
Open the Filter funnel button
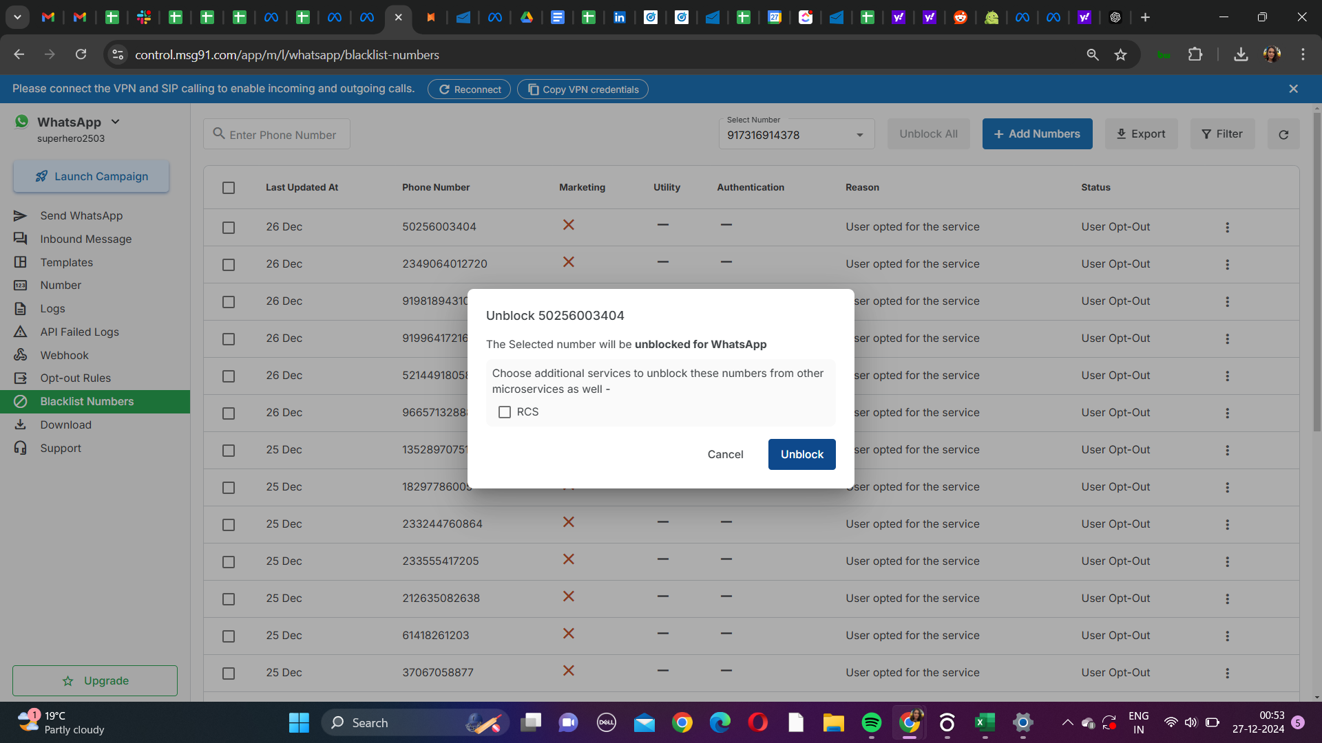point(1222,134)
